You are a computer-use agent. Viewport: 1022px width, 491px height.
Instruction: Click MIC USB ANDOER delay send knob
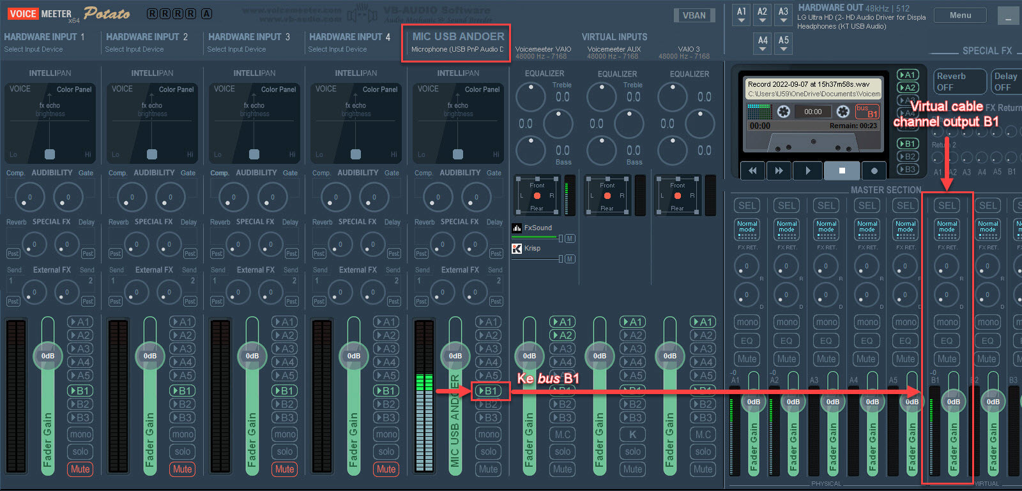click(x=475, y=244)
